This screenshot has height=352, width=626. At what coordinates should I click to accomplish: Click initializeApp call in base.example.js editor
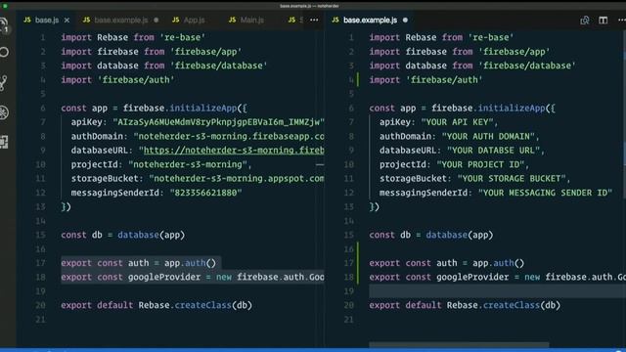pyautogui.click(x=511, y=109)
